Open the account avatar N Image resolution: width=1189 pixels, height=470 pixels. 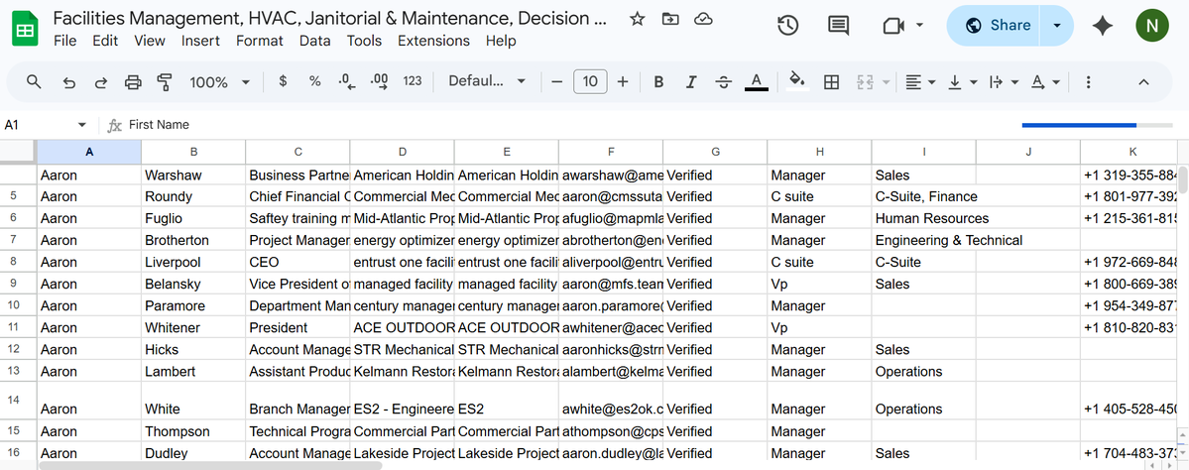click(x=1152, y=26)
